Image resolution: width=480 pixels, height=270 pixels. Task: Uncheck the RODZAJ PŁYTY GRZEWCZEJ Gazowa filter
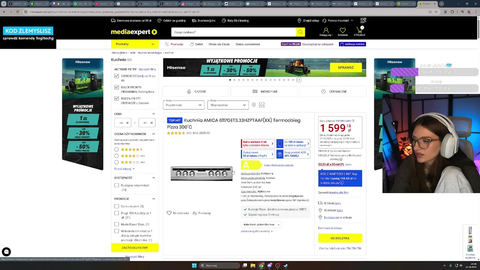point(117,98)
